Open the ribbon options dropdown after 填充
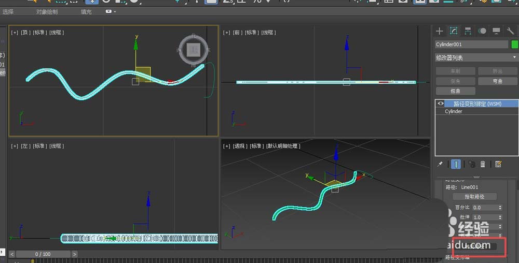 click(111, 11)
